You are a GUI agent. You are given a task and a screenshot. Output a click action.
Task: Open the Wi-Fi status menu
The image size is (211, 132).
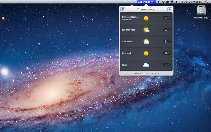(x=172, y=2)
